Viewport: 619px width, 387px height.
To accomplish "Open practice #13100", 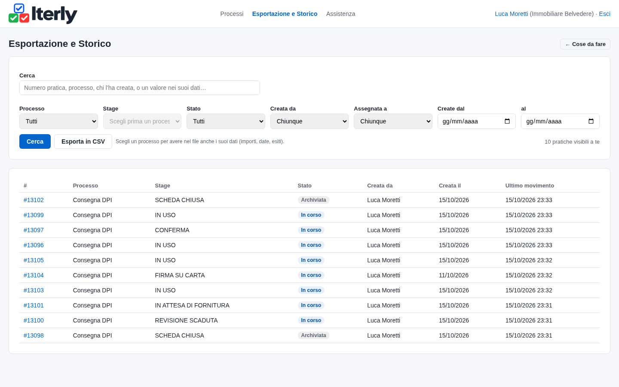I will [34, 320].
